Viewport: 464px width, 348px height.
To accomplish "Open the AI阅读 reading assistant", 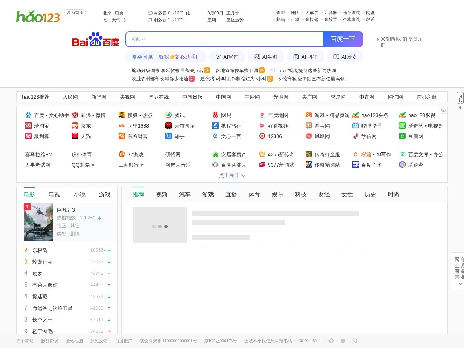I will click(x=345, y=57).
